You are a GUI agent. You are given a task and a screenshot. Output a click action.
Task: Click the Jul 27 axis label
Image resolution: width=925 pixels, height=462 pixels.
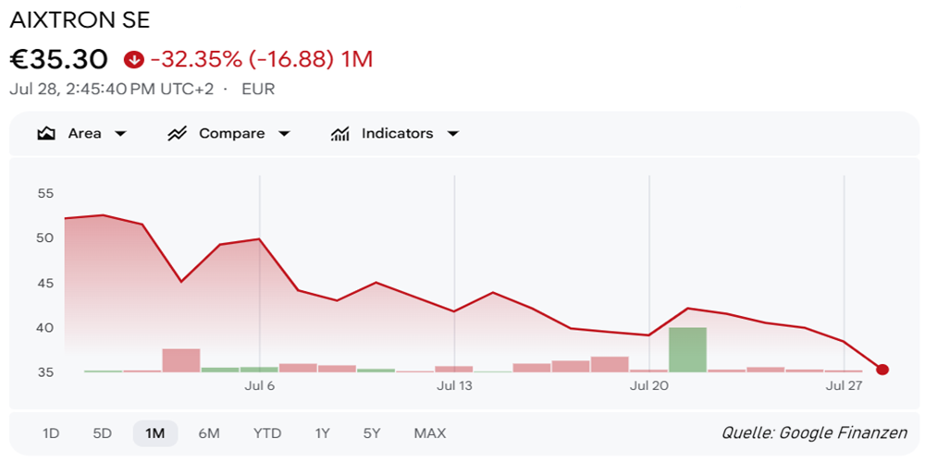pos(844,386)
